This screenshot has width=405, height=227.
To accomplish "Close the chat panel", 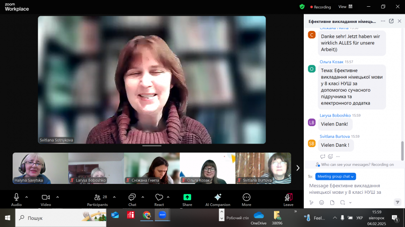I will 399,21.
